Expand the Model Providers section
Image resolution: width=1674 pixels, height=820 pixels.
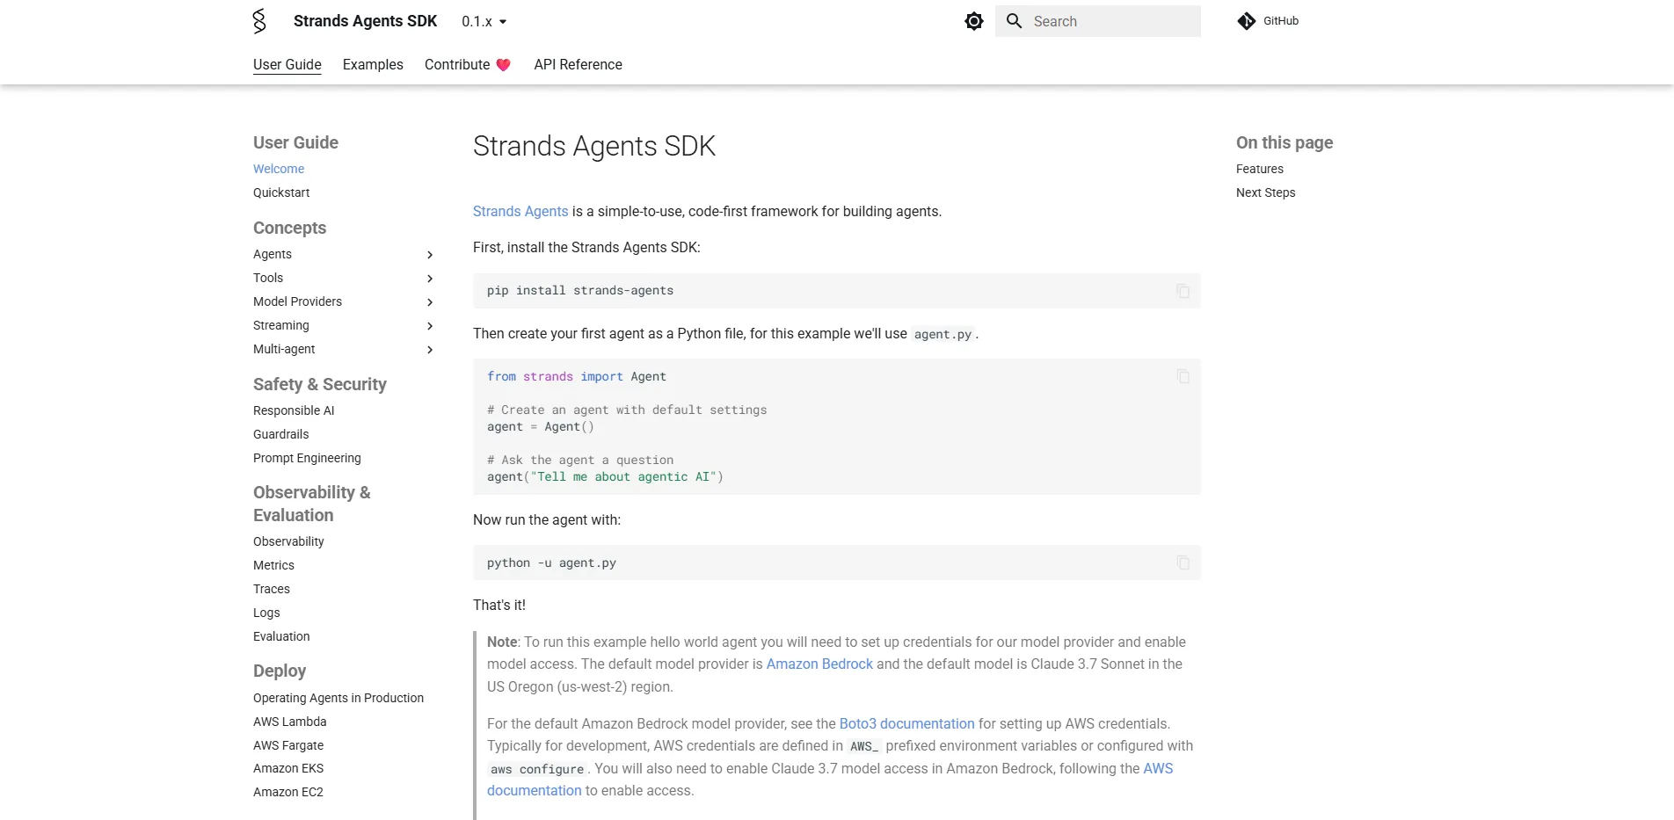click(430, 302)
